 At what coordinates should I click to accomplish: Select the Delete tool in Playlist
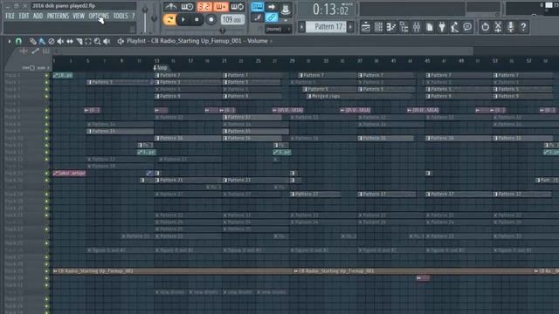(x=52, y=41)
